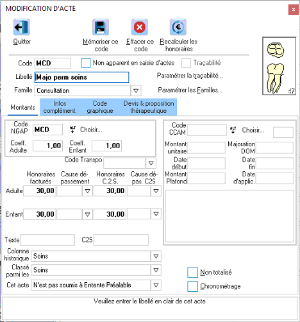Click the Code NGAP field
This screenshot has height=322, width=300.
tap(47, 130)
